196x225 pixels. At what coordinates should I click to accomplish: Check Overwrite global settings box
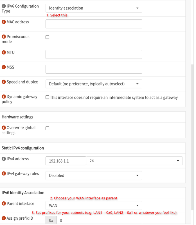pos(47,128)
